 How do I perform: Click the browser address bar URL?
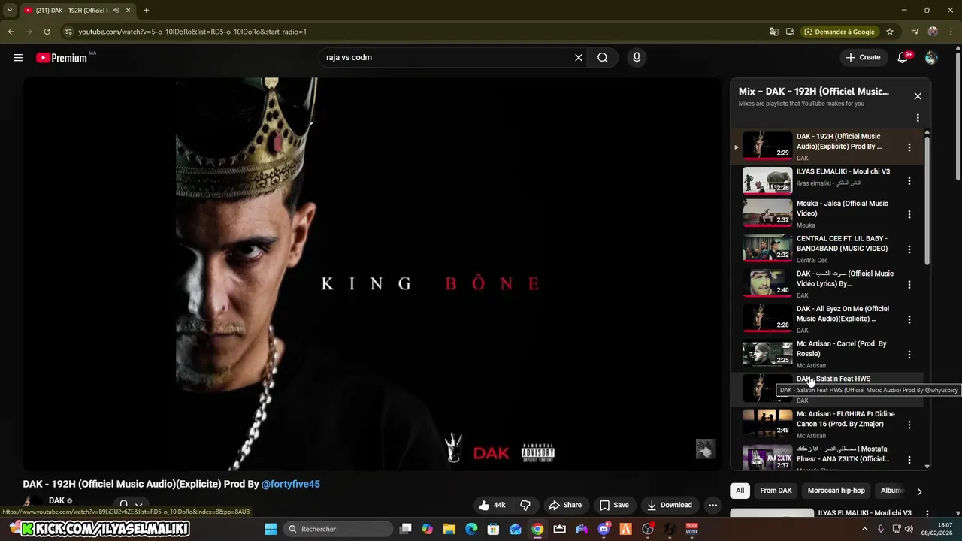click(x=192, y=32)
